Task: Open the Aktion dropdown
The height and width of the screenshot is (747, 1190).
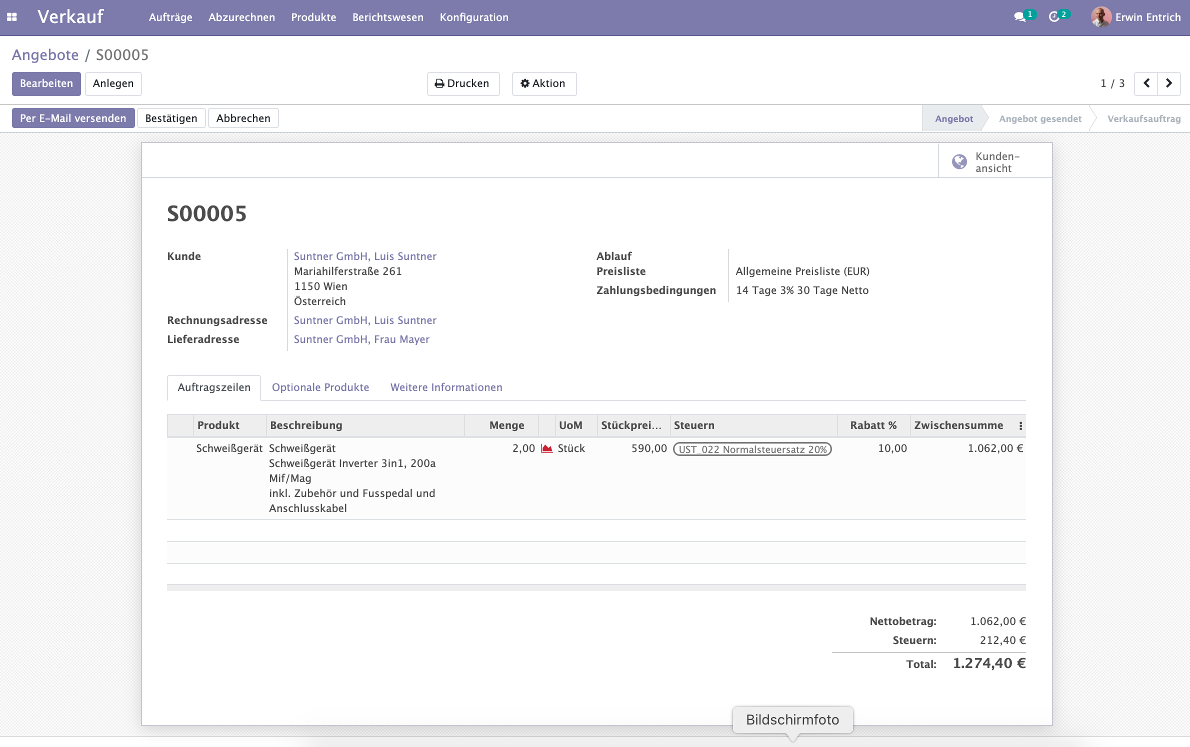Action: (543, 83)
